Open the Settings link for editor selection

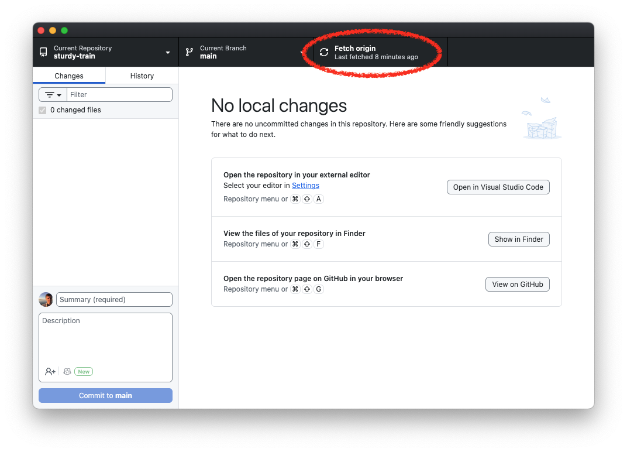305,186
